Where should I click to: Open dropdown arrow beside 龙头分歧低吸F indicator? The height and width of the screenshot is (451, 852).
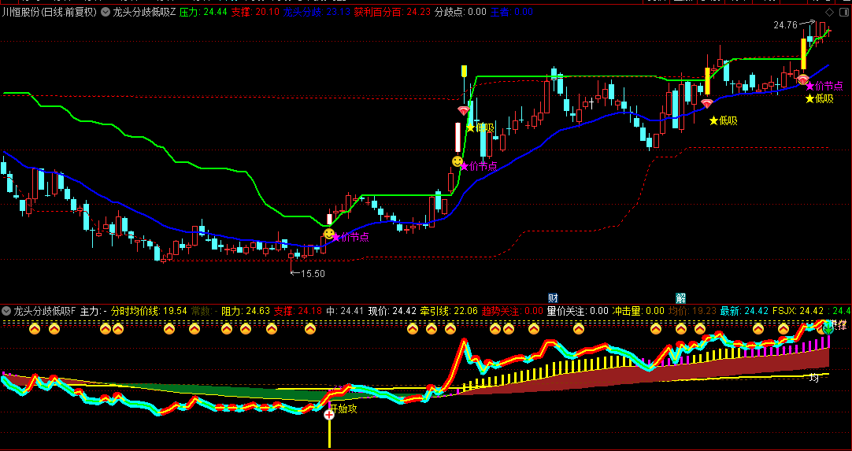[x=6, y=312]
